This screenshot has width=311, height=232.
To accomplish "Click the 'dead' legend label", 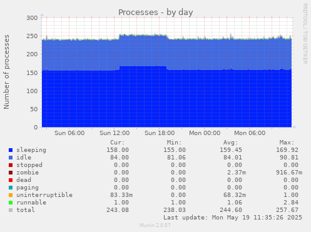I will pyautogui.click(x=24, y=180).
